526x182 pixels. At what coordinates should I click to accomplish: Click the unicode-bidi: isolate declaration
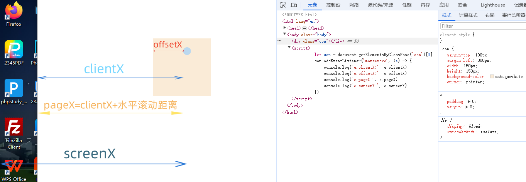(473, 132)
